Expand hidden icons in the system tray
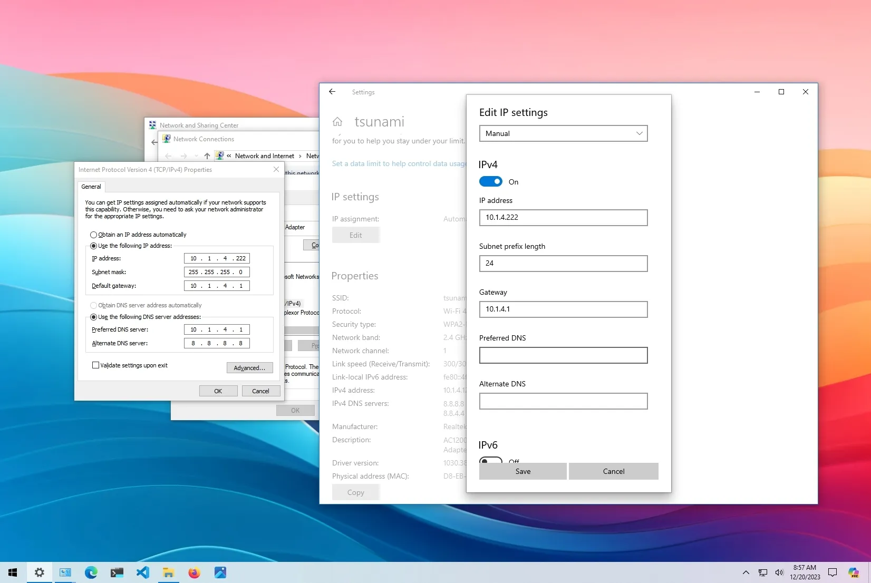This screenshot has width=871, height=583. pos(746,572)
